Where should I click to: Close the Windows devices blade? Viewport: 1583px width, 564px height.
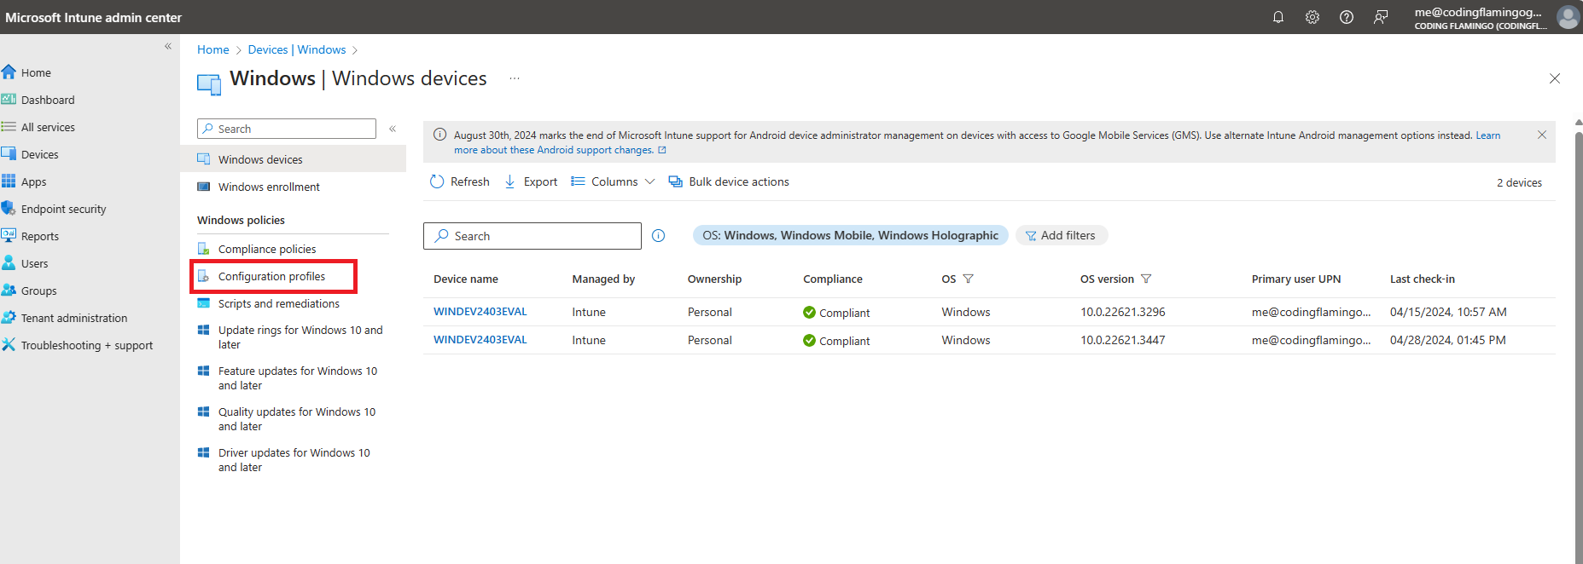(1555, 78)
